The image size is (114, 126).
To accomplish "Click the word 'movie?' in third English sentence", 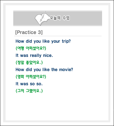I will pyautogui.click(x=66, y=70).
